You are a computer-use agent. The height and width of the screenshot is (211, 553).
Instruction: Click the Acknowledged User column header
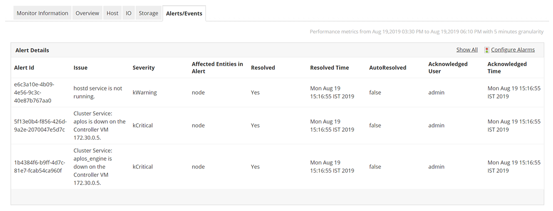tap(447, 68)
